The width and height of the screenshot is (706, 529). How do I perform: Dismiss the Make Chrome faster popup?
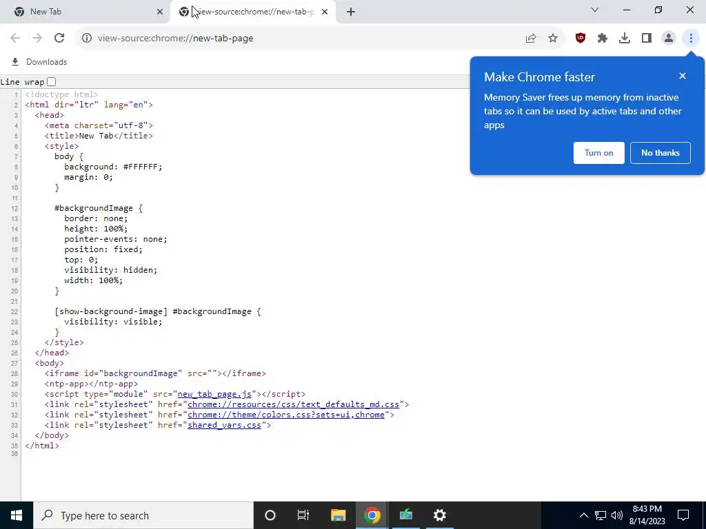tap(683, 76)
